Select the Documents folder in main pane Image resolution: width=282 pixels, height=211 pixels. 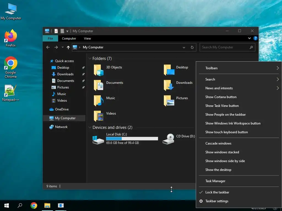point(99,85)
